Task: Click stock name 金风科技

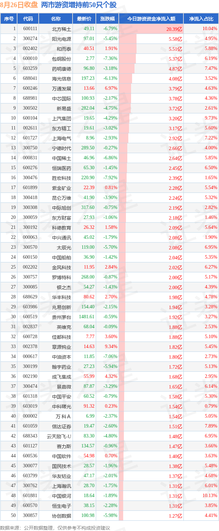Action: [62, 268]
